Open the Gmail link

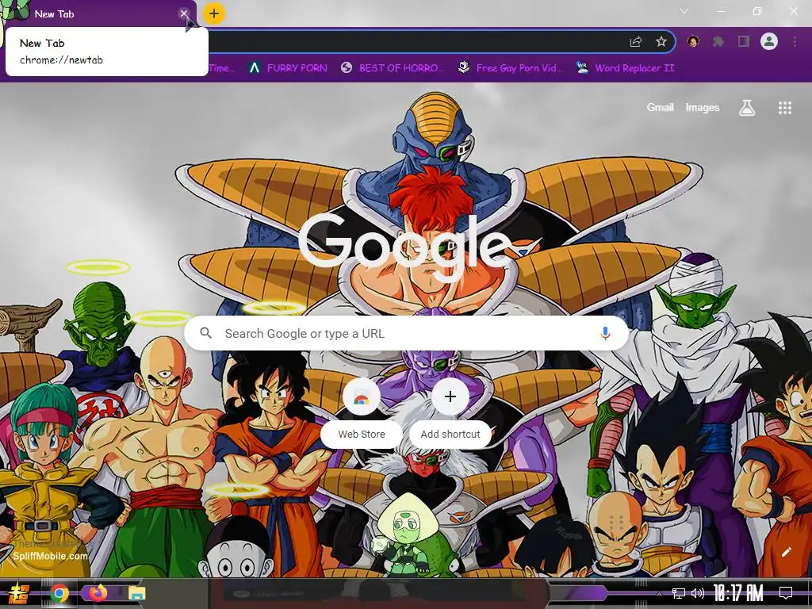pos(660,107)
